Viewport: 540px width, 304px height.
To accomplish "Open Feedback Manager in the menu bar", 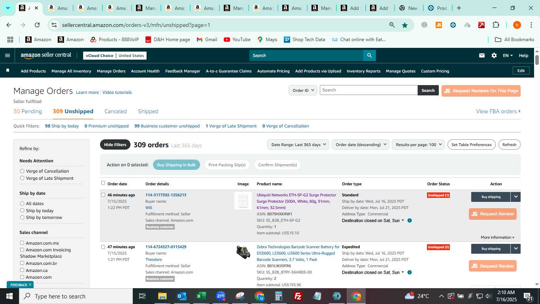I will pyautogui.click(x=183, y=71).
